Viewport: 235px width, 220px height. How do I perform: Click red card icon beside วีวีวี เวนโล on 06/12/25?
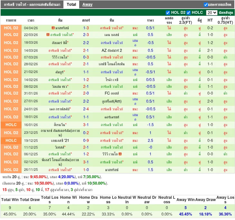pos(120,154)
